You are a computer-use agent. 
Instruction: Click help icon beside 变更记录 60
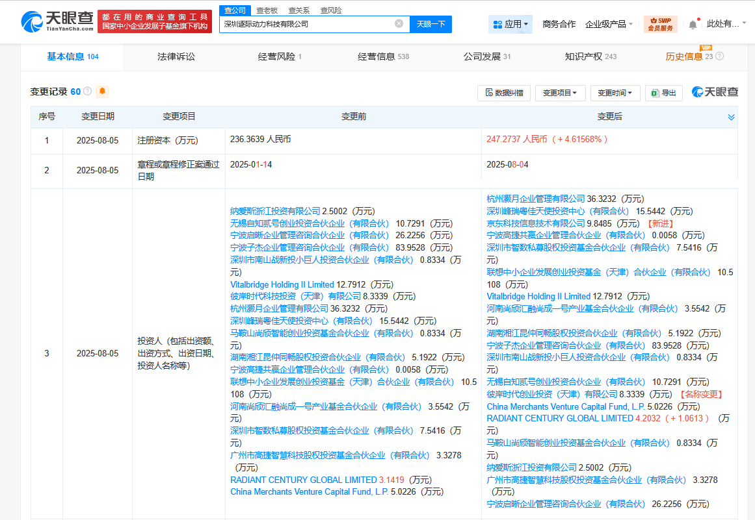pos(88,92)
